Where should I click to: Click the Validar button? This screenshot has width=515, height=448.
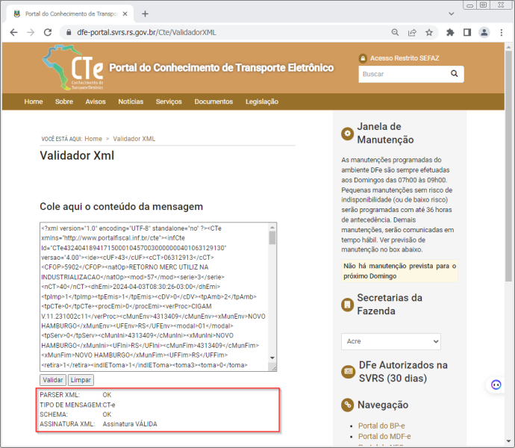53,380
